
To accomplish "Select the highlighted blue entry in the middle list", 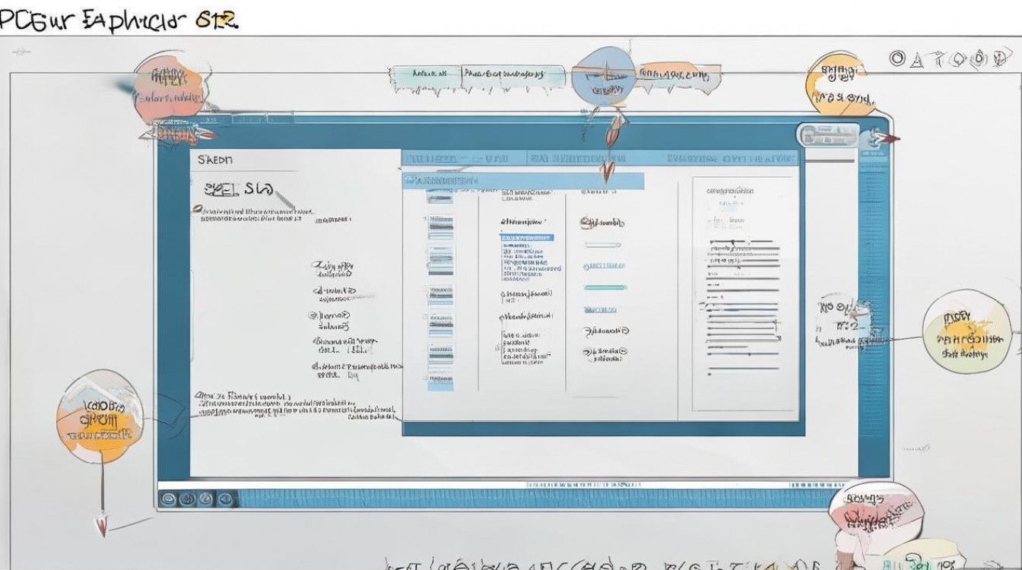I will click(526, 238).
